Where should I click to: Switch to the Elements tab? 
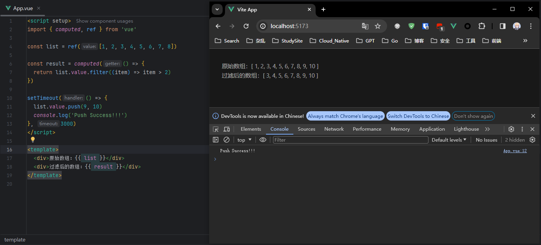point(251,129)
